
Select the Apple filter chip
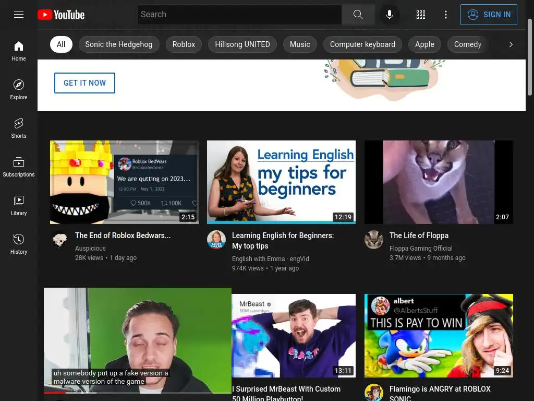click(x=424, y=44)
